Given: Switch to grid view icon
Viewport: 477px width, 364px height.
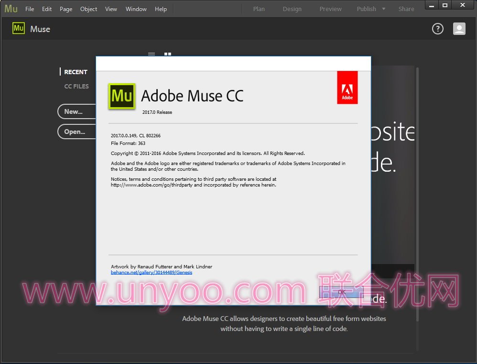Looking at the screenshot, I should (168, 54).
